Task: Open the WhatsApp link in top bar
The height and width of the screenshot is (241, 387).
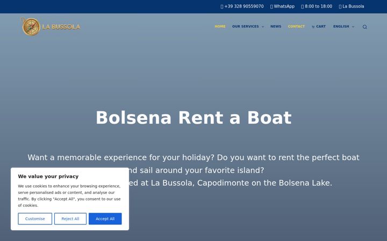Action: click(284, 6)
